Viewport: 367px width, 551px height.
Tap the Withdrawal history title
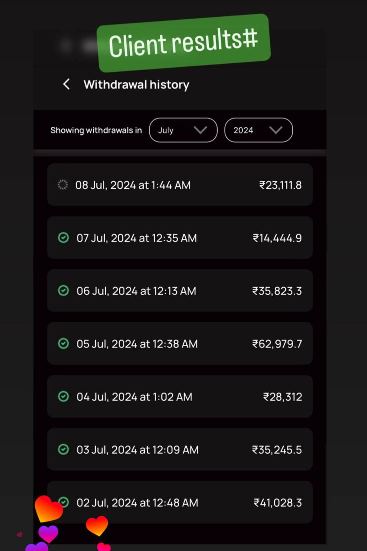click(x=136, y=84)
